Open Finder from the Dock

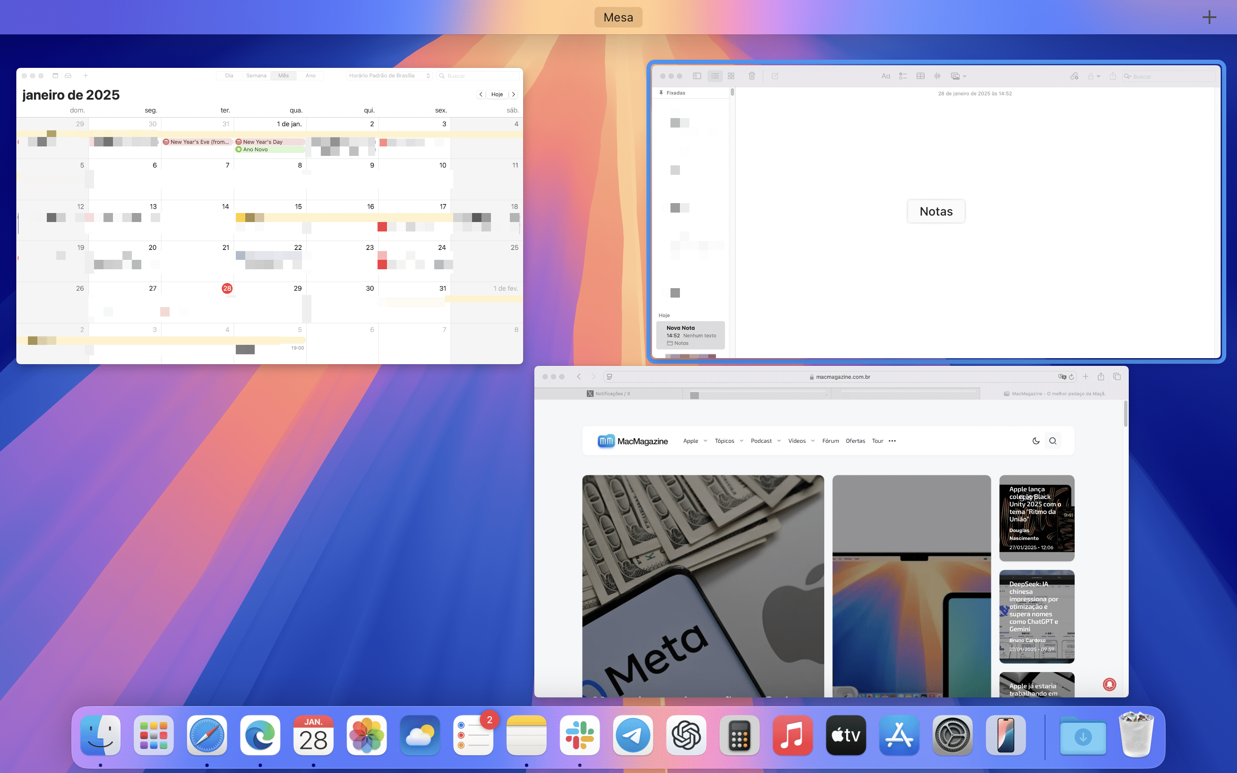click(x=101, y=735)
